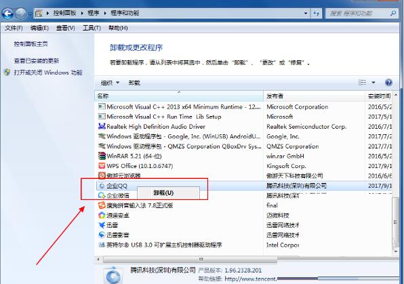
Task: Select Visual C++ Run Time Lib Setup icon
Action: 102,117
